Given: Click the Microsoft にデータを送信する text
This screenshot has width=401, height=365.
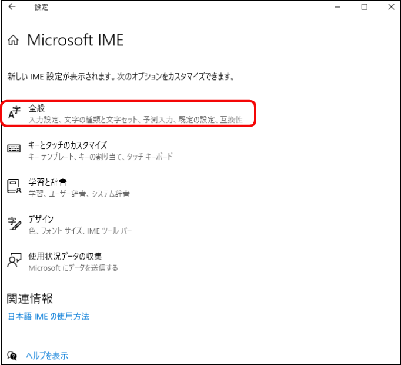Looking at the screenshot, I should [x=73, y=268].
